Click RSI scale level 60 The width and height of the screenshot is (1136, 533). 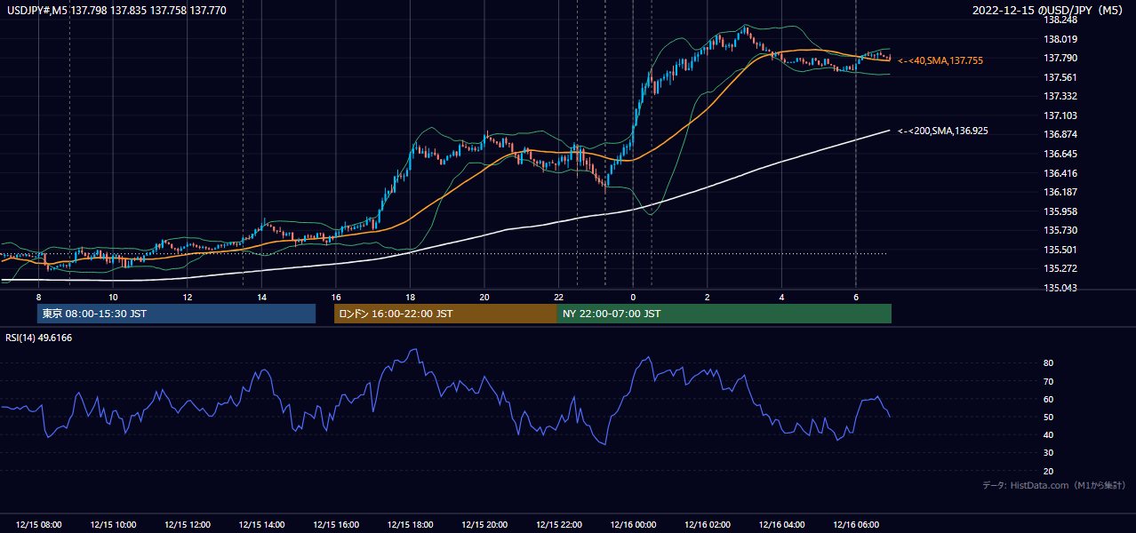[1048, 399]
